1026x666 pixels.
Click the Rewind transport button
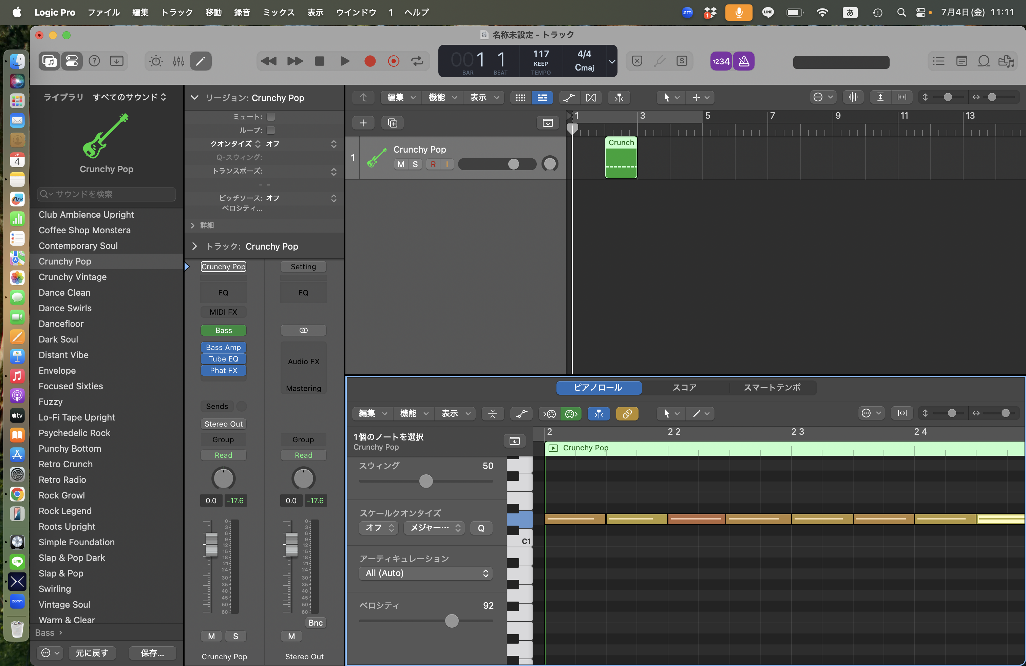269,61
